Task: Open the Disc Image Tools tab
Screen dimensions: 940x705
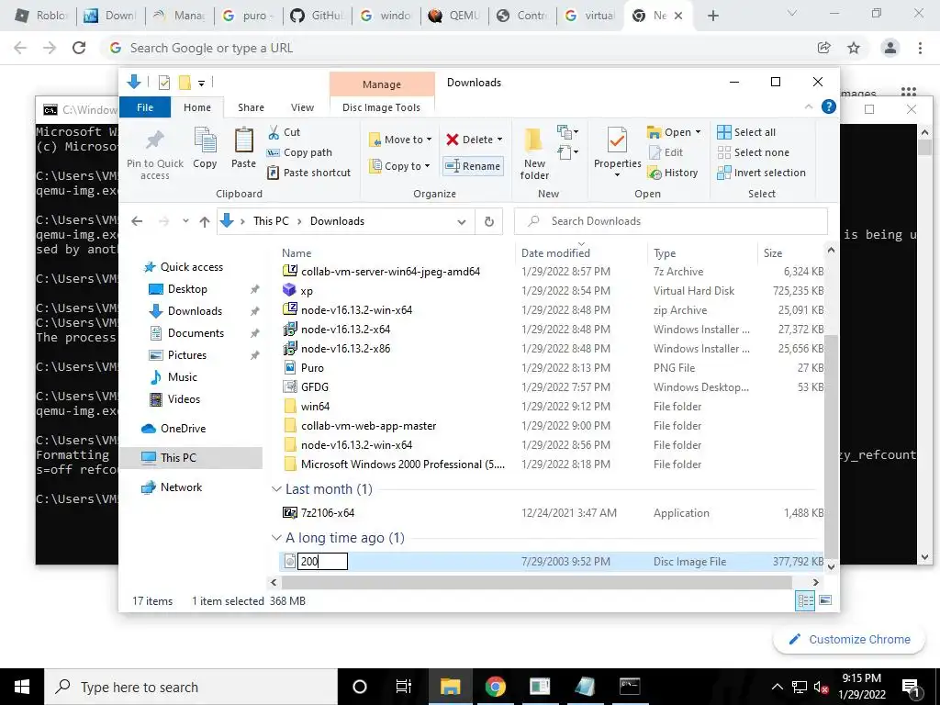Action: click(381, 107)
